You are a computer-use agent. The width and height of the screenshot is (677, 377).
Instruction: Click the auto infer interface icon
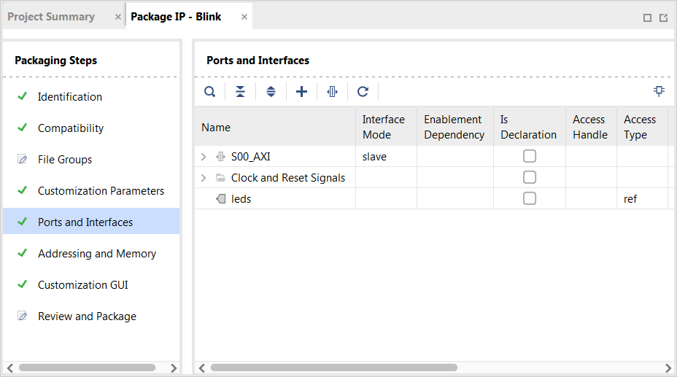coord(332,91)
